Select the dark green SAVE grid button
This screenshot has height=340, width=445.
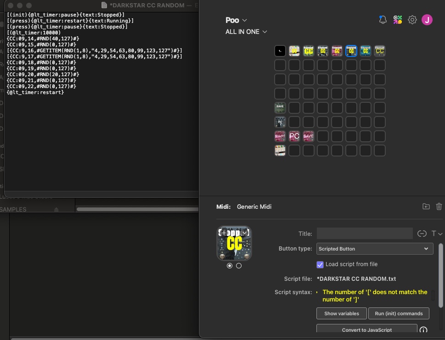(280, 108)
